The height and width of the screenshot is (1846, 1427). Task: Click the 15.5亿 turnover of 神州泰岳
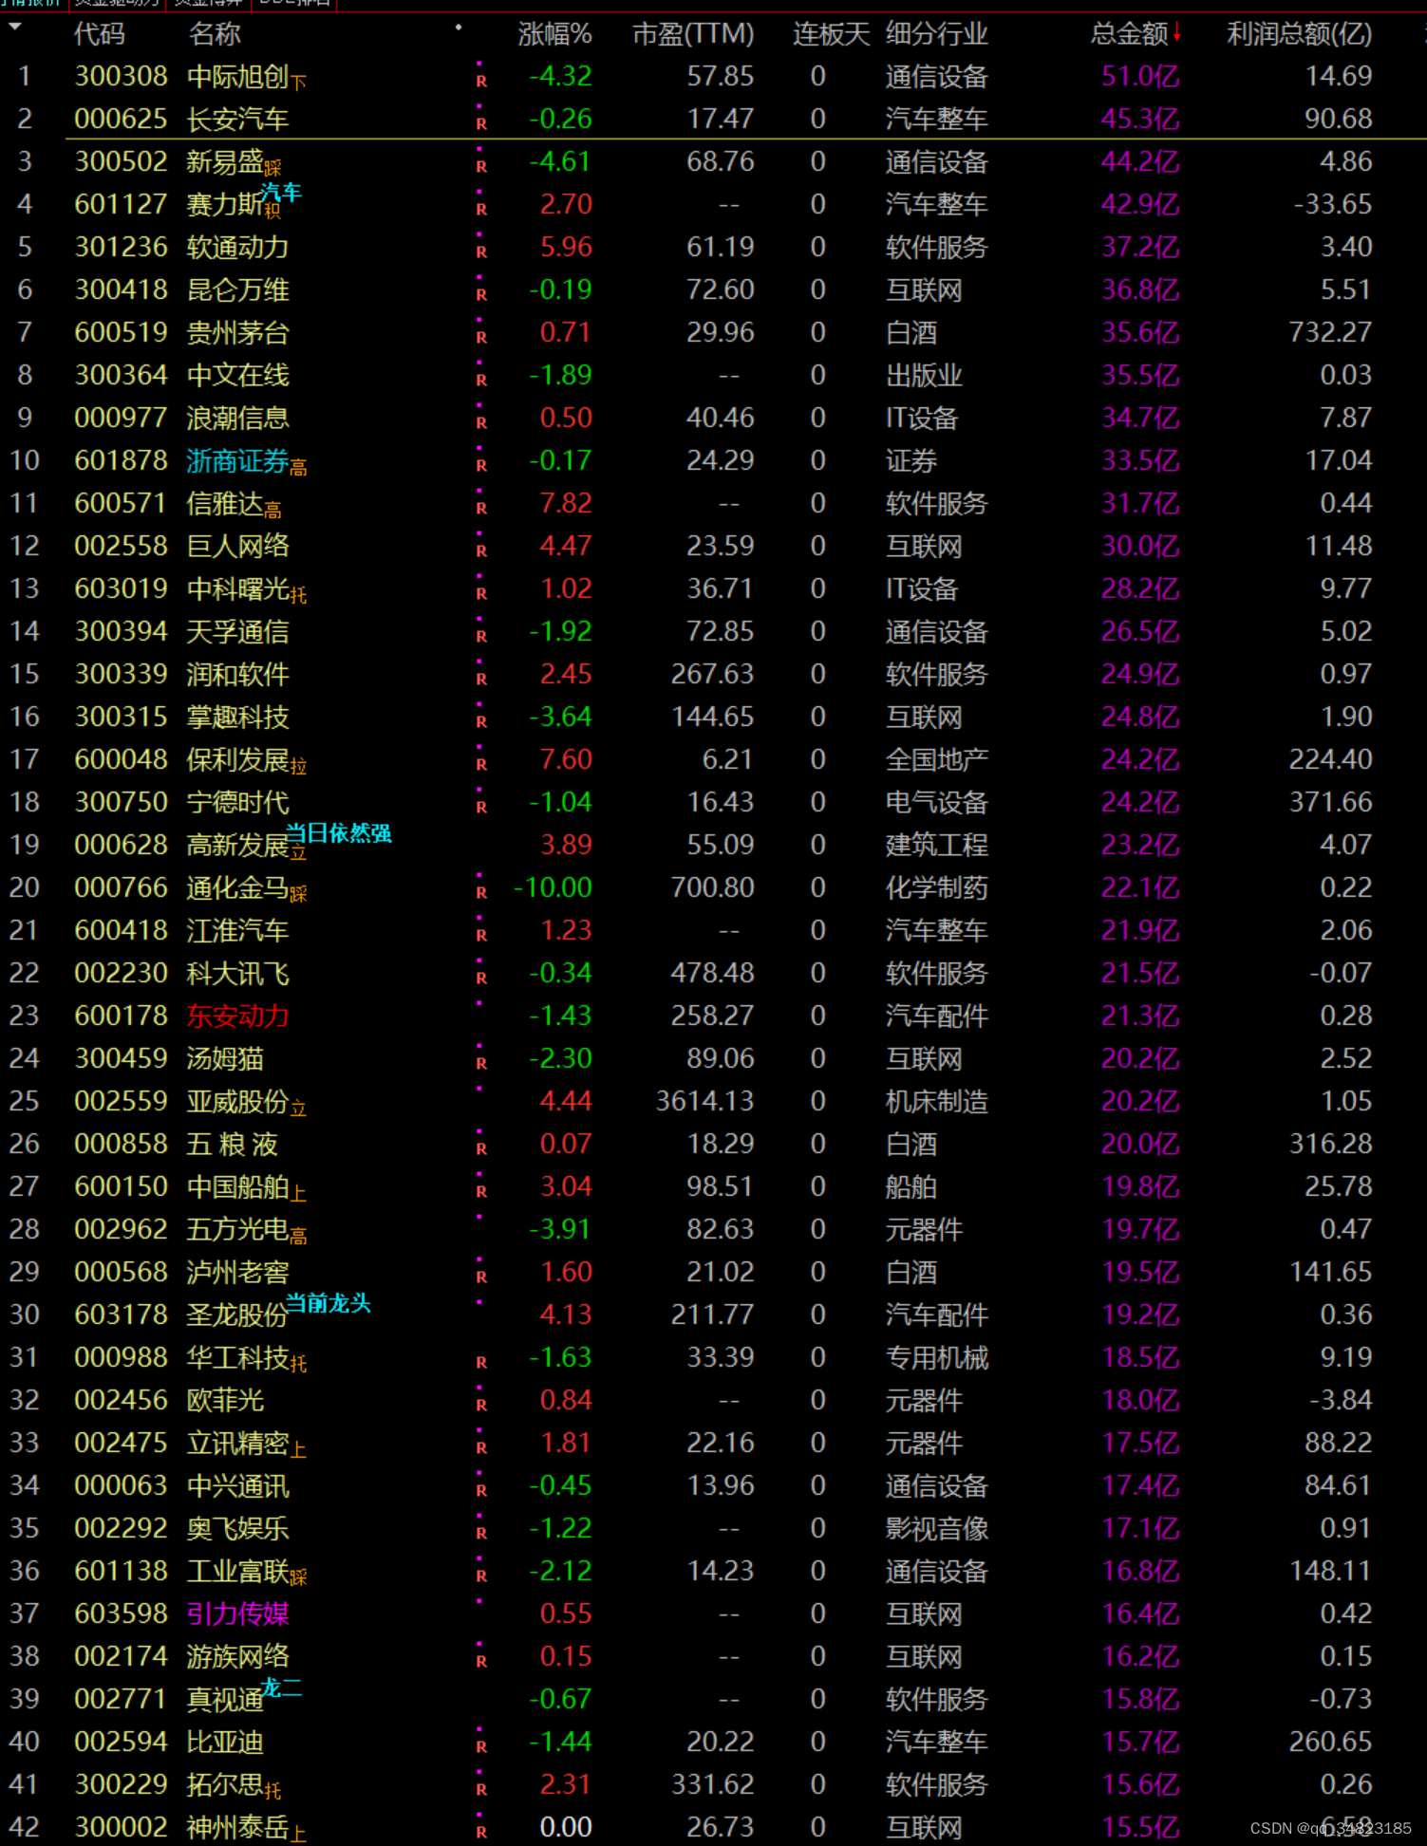coord(1140,1828)
